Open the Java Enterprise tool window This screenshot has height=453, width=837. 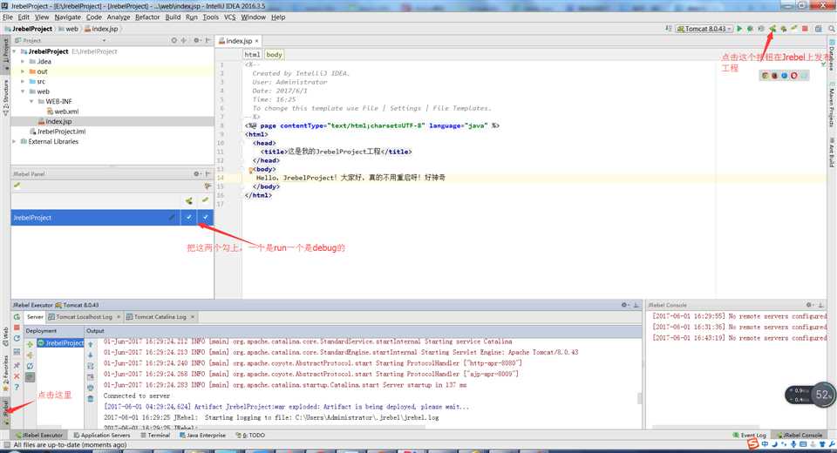point(202,436)
